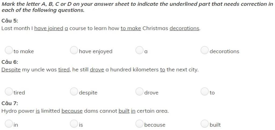Click the underlined word 'decorations' in sentence 5

click(184, 28)
